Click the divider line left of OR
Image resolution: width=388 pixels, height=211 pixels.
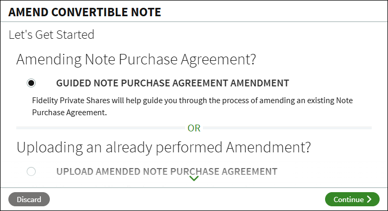(x=100, y=128)
